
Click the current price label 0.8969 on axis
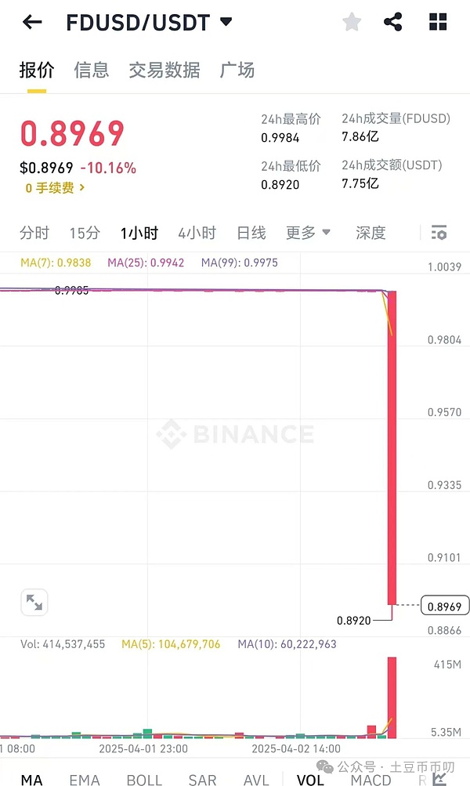tap(445, 606)
